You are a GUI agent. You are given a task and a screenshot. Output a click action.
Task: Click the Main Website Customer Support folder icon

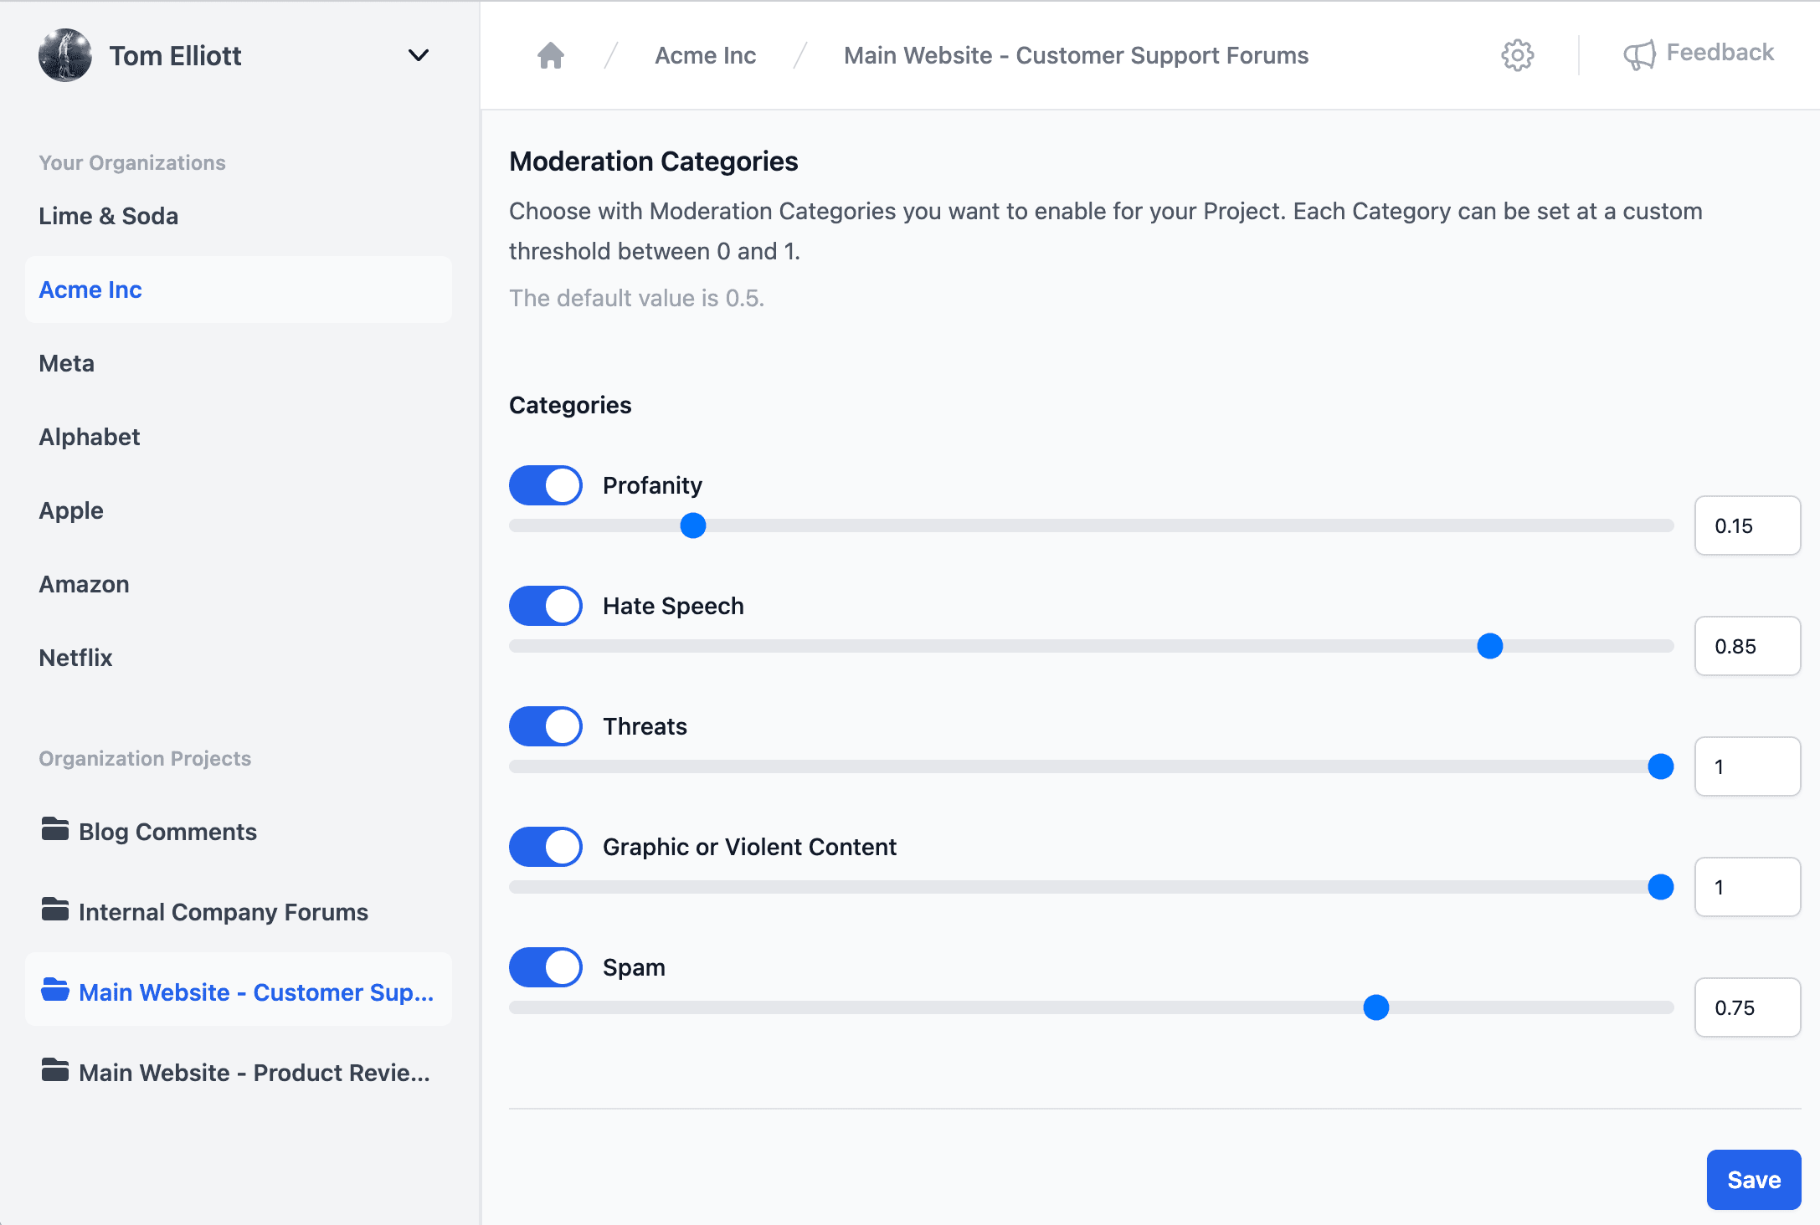55,991
